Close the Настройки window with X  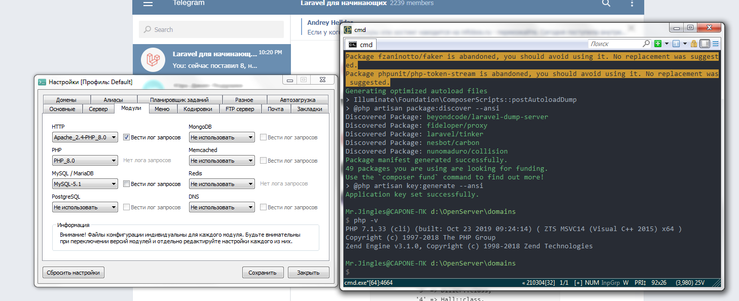pos(322,80)
